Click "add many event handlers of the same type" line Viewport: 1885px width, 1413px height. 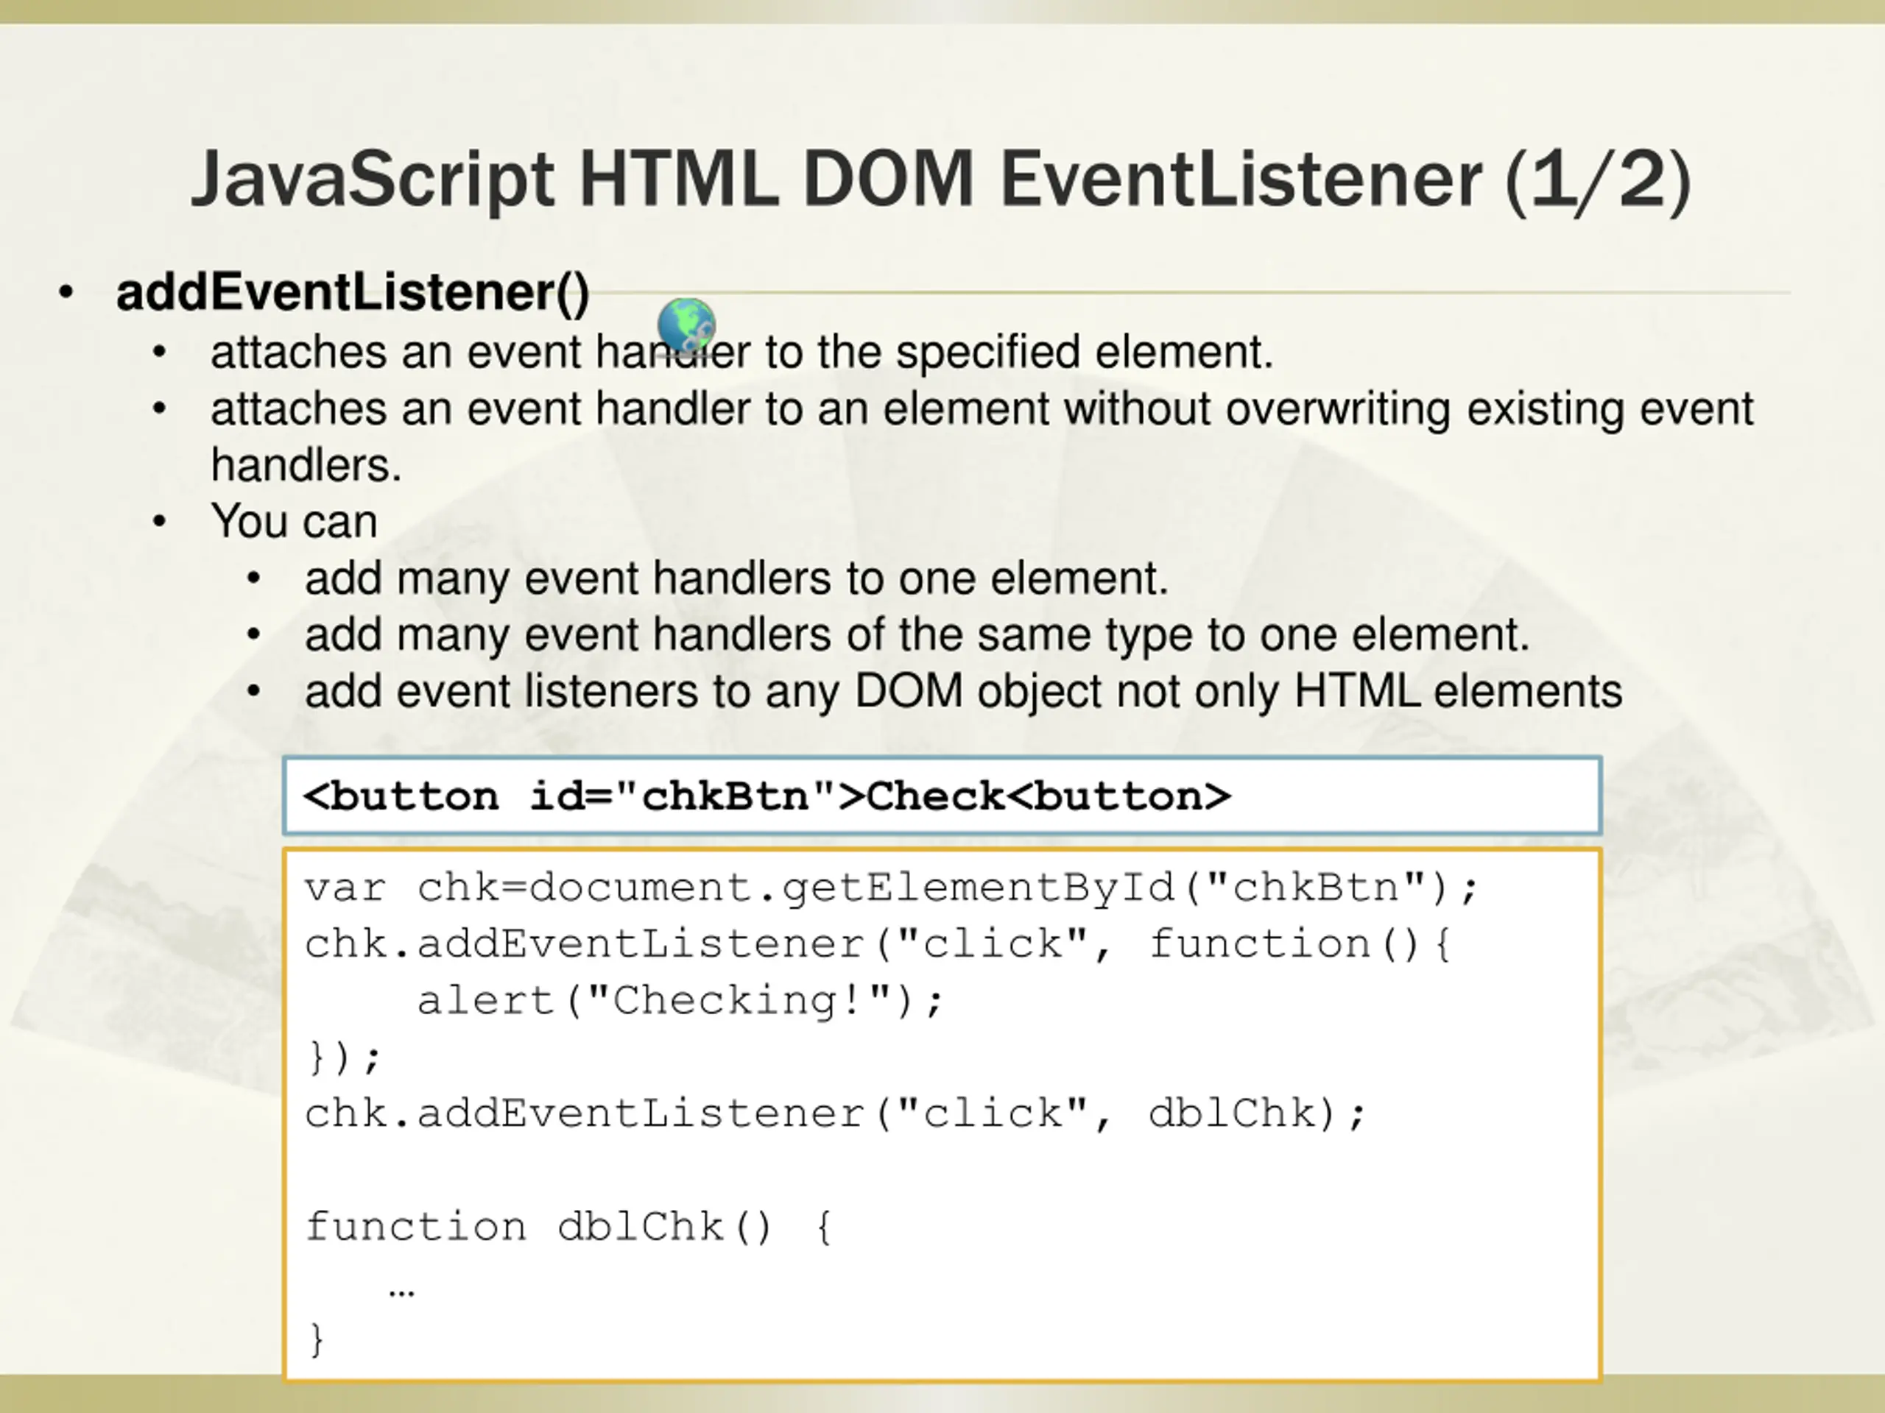(x=917, y=635)
